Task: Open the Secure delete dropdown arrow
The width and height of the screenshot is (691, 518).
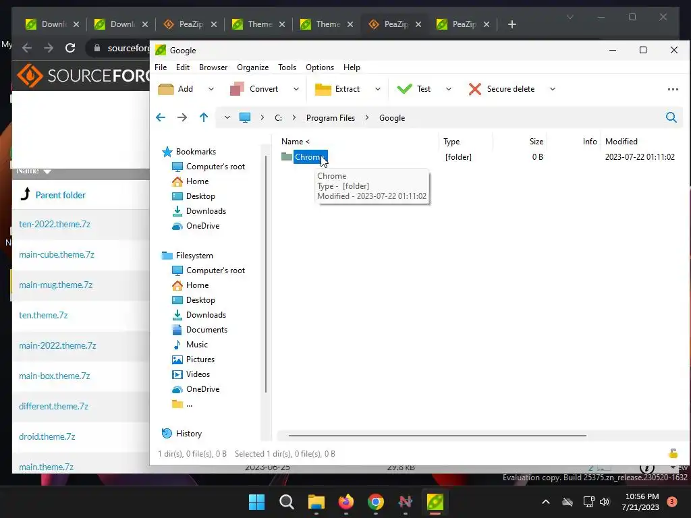Action: click(x=553, y=89)
